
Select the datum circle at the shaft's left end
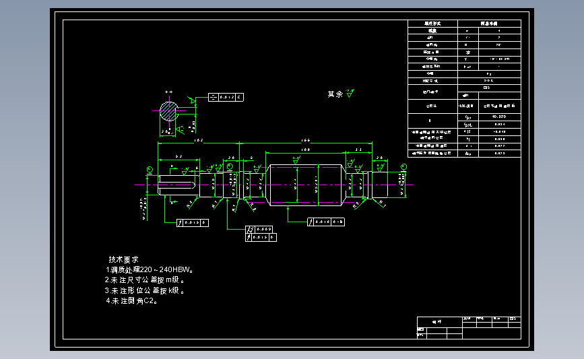click(x=150, y=170)
